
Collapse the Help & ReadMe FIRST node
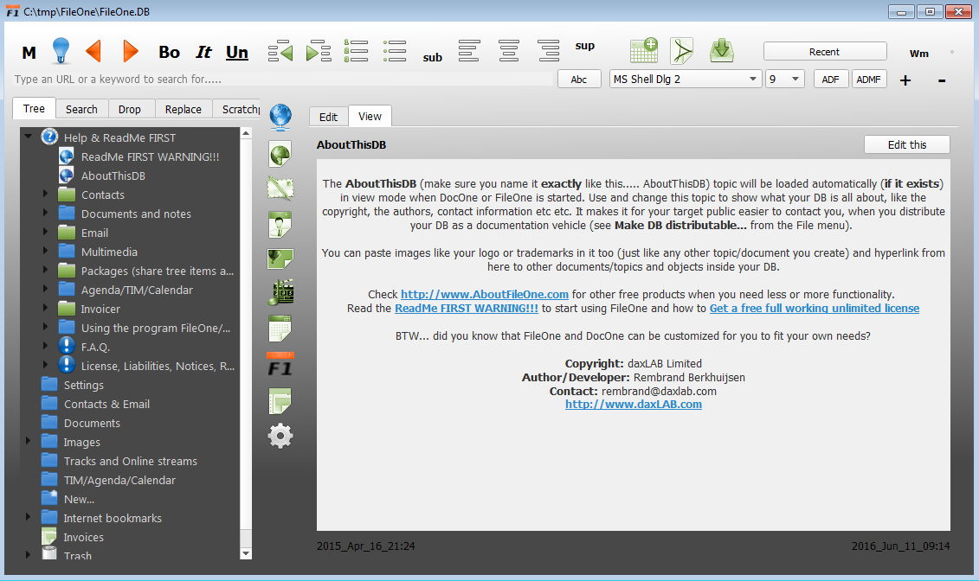(28, 135)
